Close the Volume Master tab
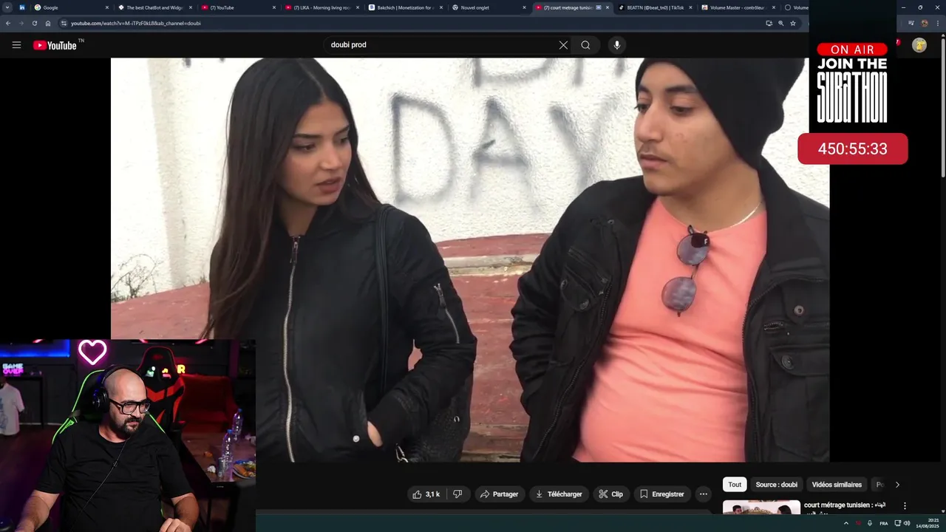This screenshot has height=532, width=946. coord(774,7)
